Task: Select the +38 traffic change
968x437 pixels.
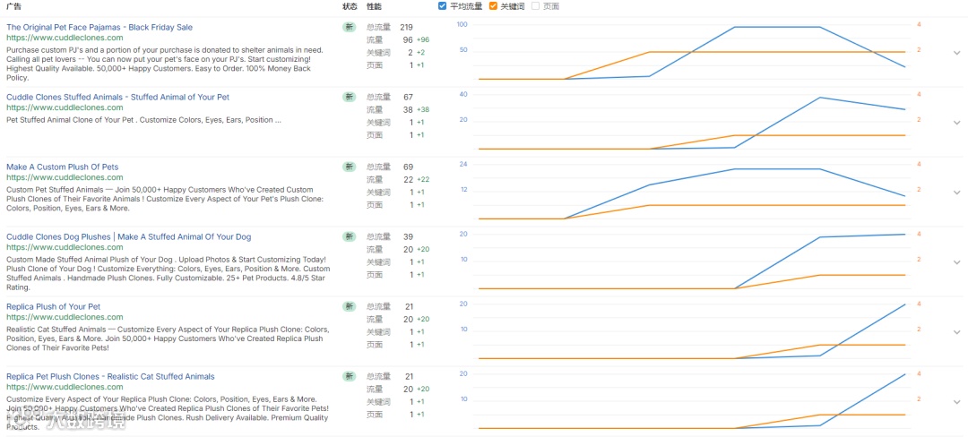Action: 423,110
